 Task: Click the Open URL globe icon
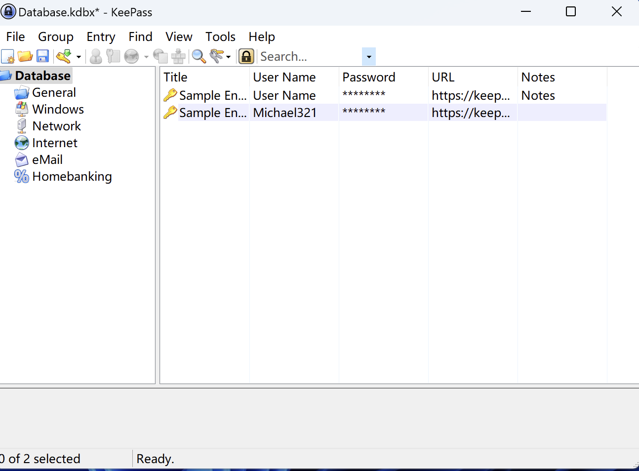[x=131, y=57]
